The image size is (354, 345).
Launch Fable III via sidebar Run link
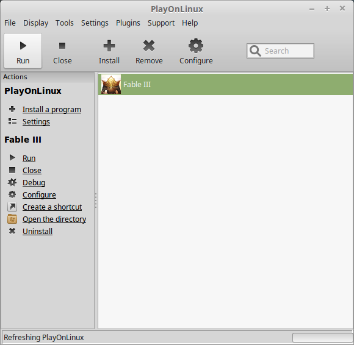(x=29, y=158)
